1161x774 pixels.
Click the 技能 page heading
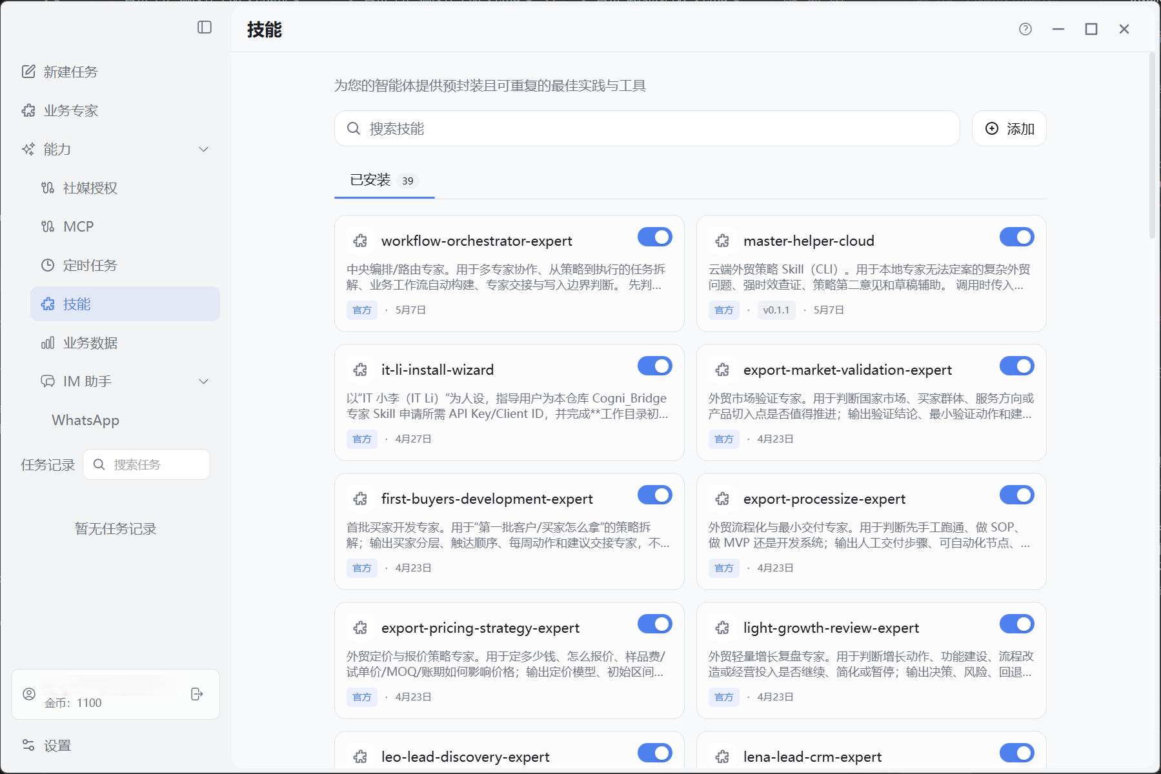click(x=265, y=30)
